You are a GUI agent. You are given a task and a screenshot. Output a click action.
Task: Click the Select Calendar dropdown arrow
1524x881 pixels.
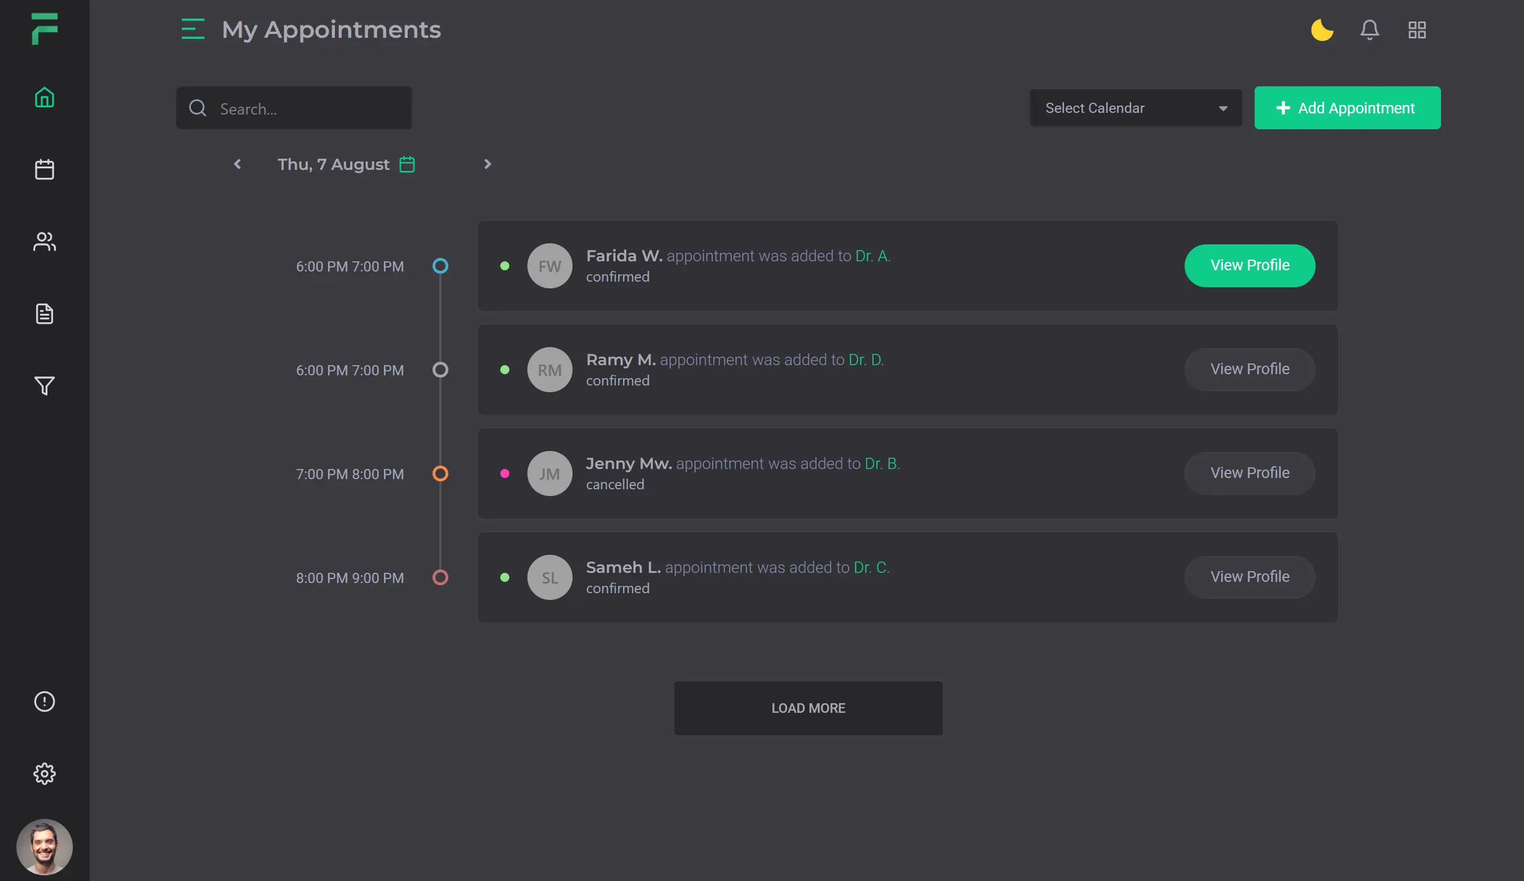(x=1223, y=109)
